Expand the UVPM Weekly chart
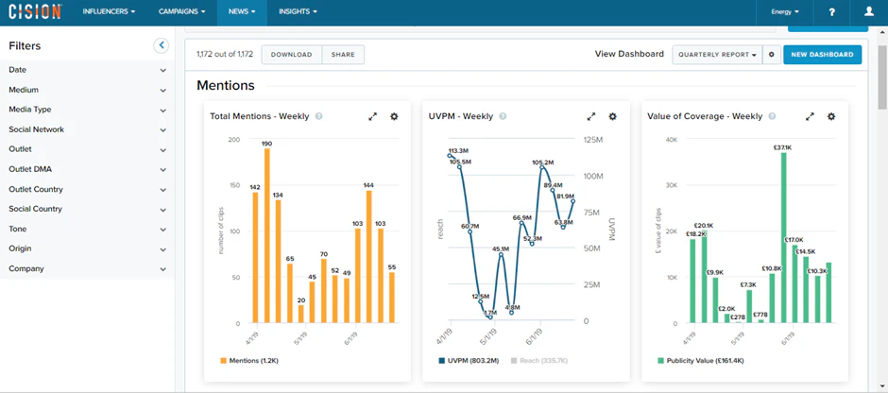The height and width of the screenshot is (393, 888). coord(591,116)
